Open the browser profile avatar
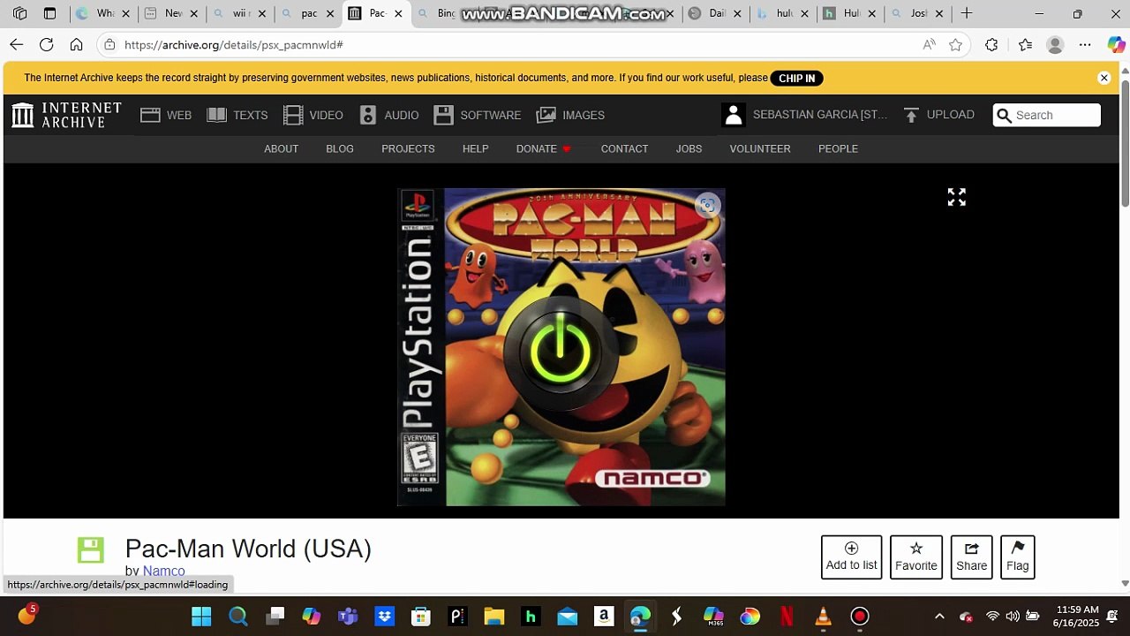The width and height of the screenshot is (1130, 636). (1055, 44)
